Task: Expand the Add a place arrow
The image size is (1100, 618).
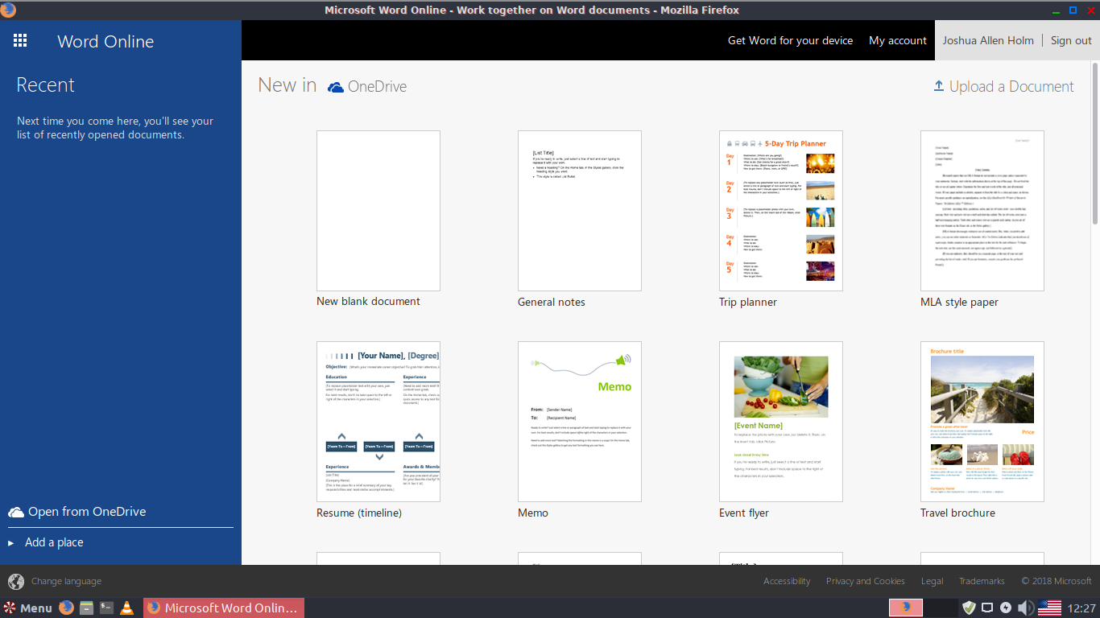Action: click(11, 543)
